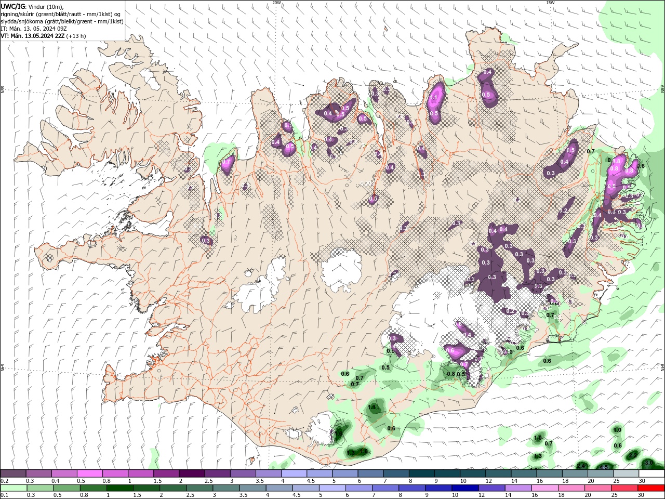This screenshot has height=499, width=665.
Task: Pick the snow legend swatch for 18
Action: click(575, 473)
